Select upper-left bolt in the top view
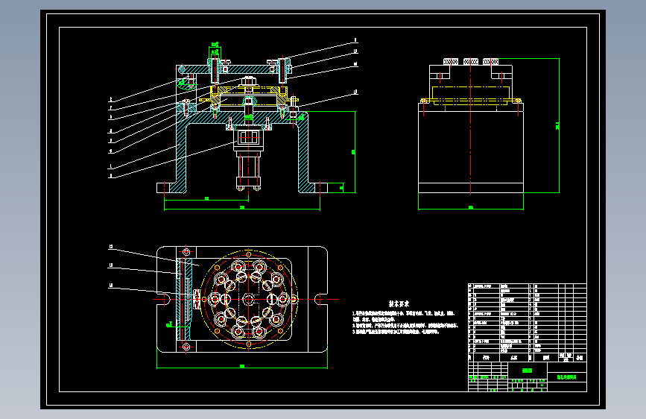 click(x=186, y=251)
